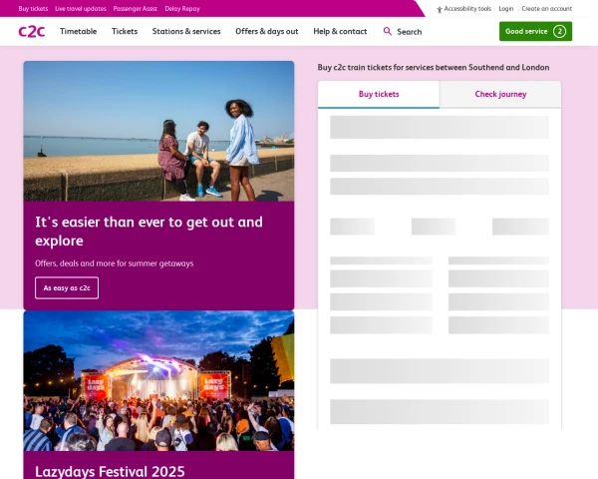Switch to the Check journey tab
Viewport: 598px width, 479px height.
[500, 95]
